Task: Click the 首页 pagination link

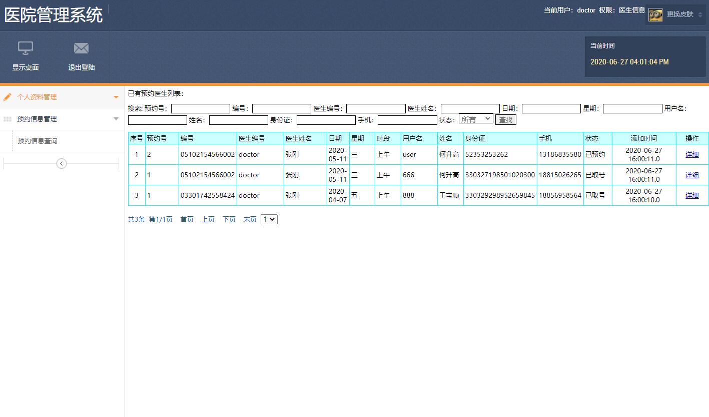Action: click(186, 219)
